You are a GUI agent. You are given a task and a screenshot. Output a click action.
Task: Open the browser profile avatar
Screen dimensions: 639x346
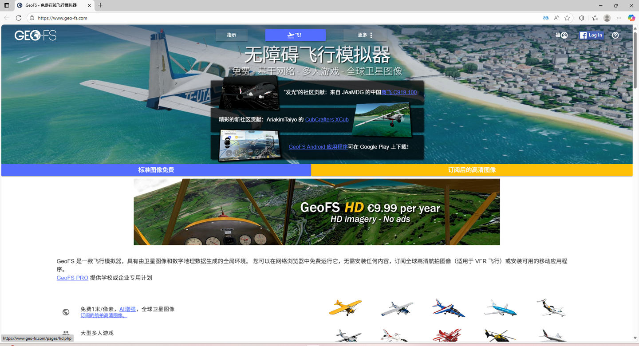pyautogui.click(x=607, y=18)
